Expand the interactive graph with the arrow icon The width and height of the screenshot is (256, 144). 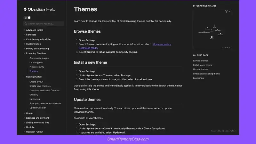229,12
